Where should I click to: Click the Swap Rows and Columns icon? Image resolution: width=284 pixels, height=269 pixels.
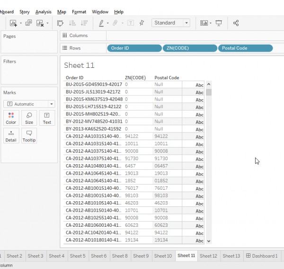(61, 23)
